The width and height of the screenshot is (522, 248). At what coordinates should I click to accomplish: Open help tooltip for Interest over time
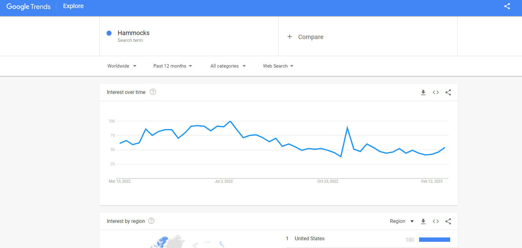pos(153,92)
